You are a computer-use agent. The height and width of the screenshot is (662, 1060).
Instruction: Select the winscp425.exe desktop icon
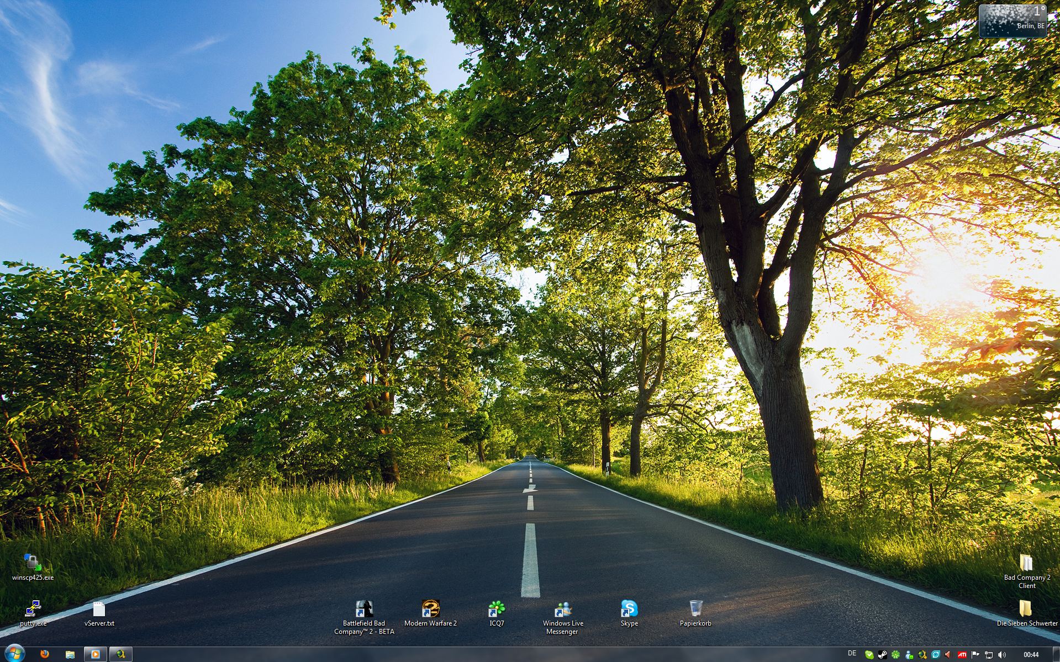pyautogui.click(x=33, y=563)
